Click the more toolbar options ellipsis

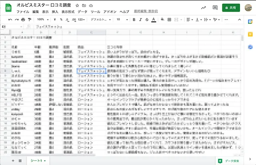point(226,20)
